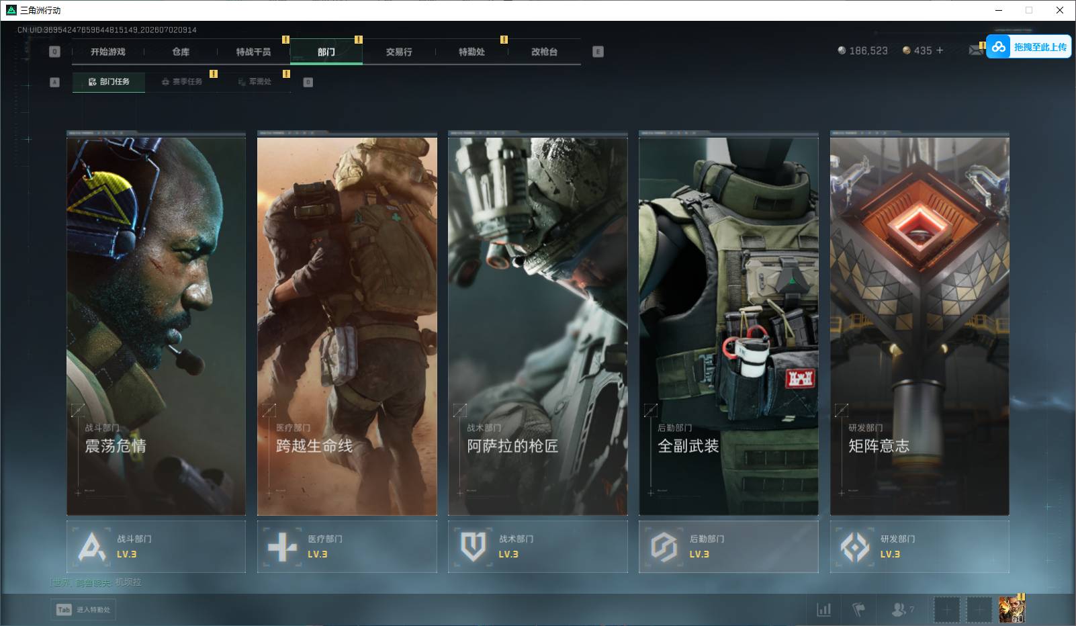Switch to the 改枪台 tab
Screen dimensions: 1076x626
(544, 52)
